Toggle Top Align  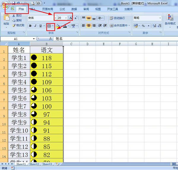(x=84, y=18)
